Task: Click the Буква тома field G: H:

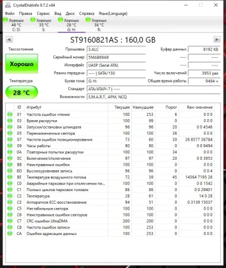Action: click(x=116, y=81)
